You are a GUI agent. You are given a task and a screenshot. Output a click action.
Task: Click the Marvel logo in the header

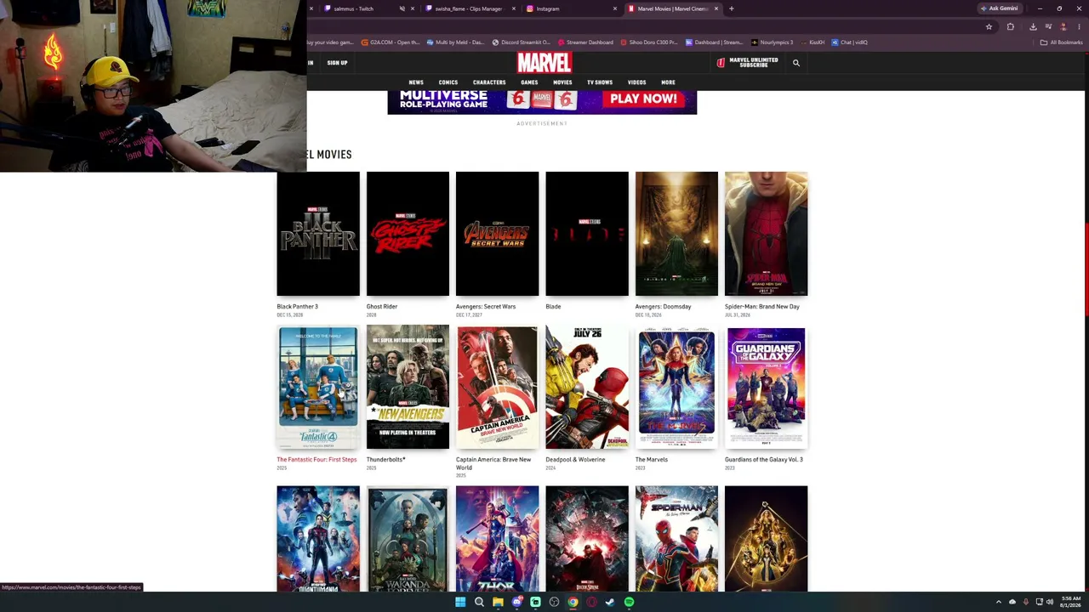(544, 63)
